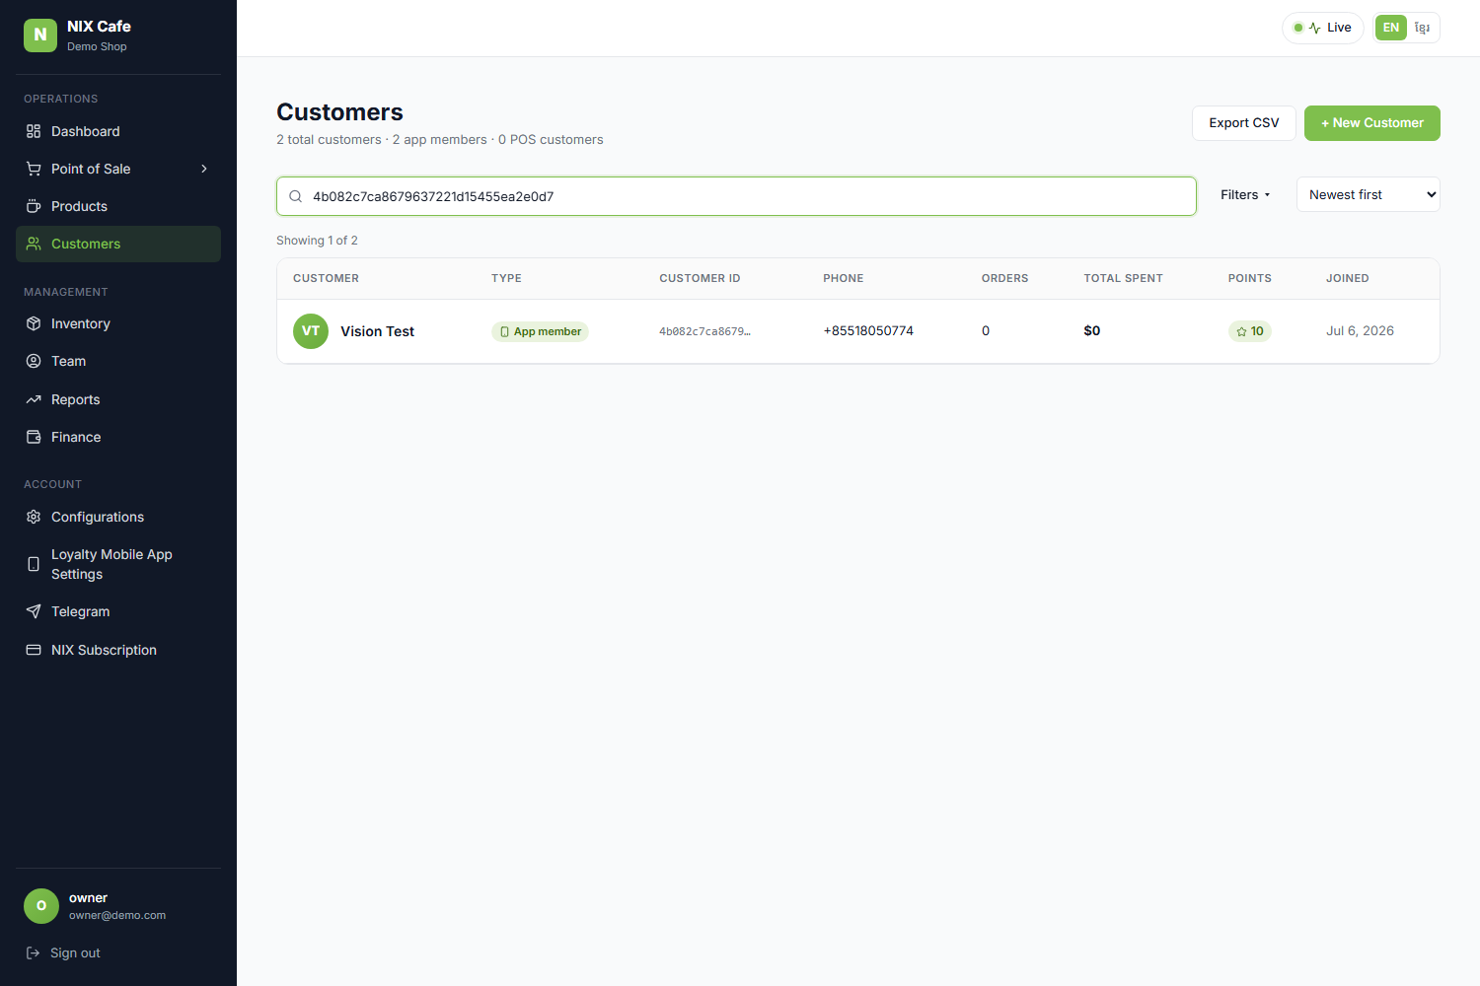
Task: Expand the Point of Sale submenu chevron
Action: point(204,169)
